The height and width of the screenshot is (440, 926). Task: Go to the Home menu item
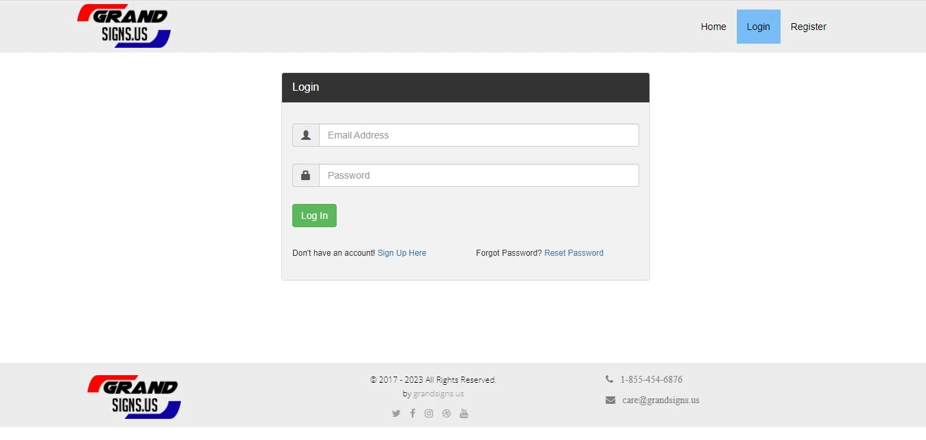(x=713, y=27)
